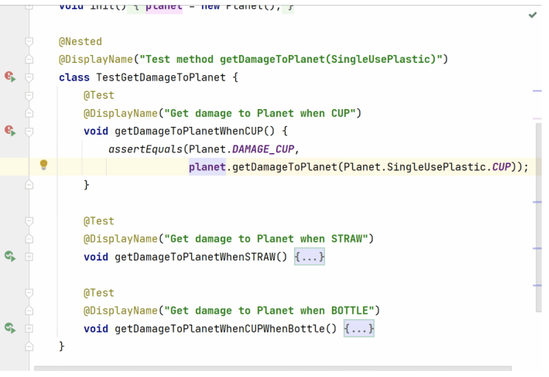549x377 pixels.
Task: Click plus fold icon beside the STRAW method
Action: coord(29,257)
